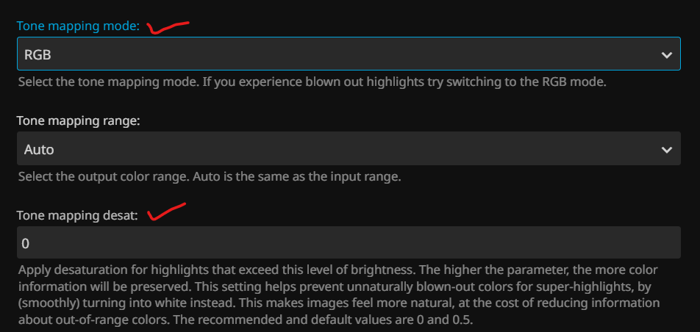This screenshot has height=332, width=700.
Task: Open the Tone mapping mode dropdown
Action: click(348, 55)
